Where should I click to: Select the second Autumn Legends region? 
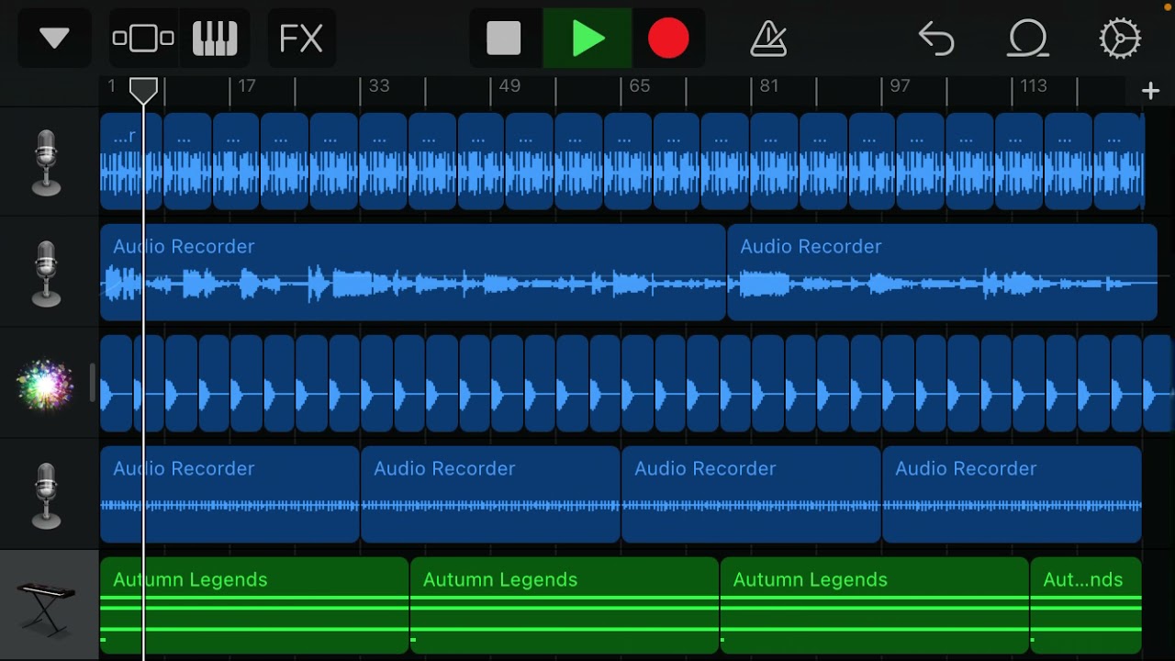(x=565, y=605)
